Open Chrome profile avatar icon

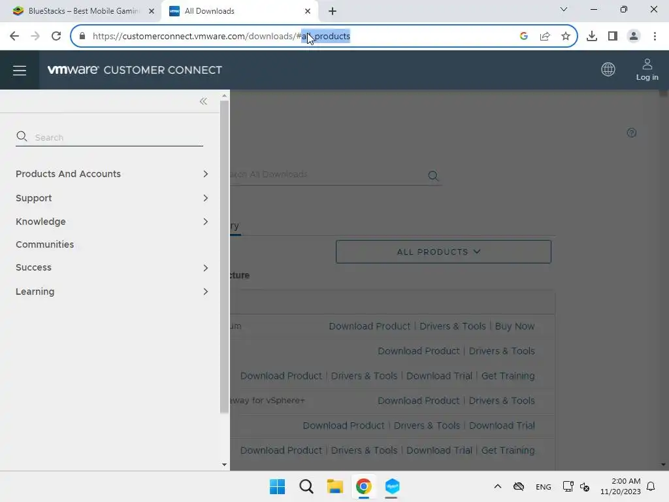pyautogui.click(x=634, y=36)
